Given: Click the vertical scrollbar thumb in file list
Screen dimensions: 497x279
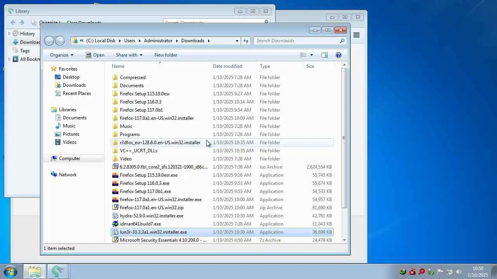Looking at the screenshot, I should (344, 138).
